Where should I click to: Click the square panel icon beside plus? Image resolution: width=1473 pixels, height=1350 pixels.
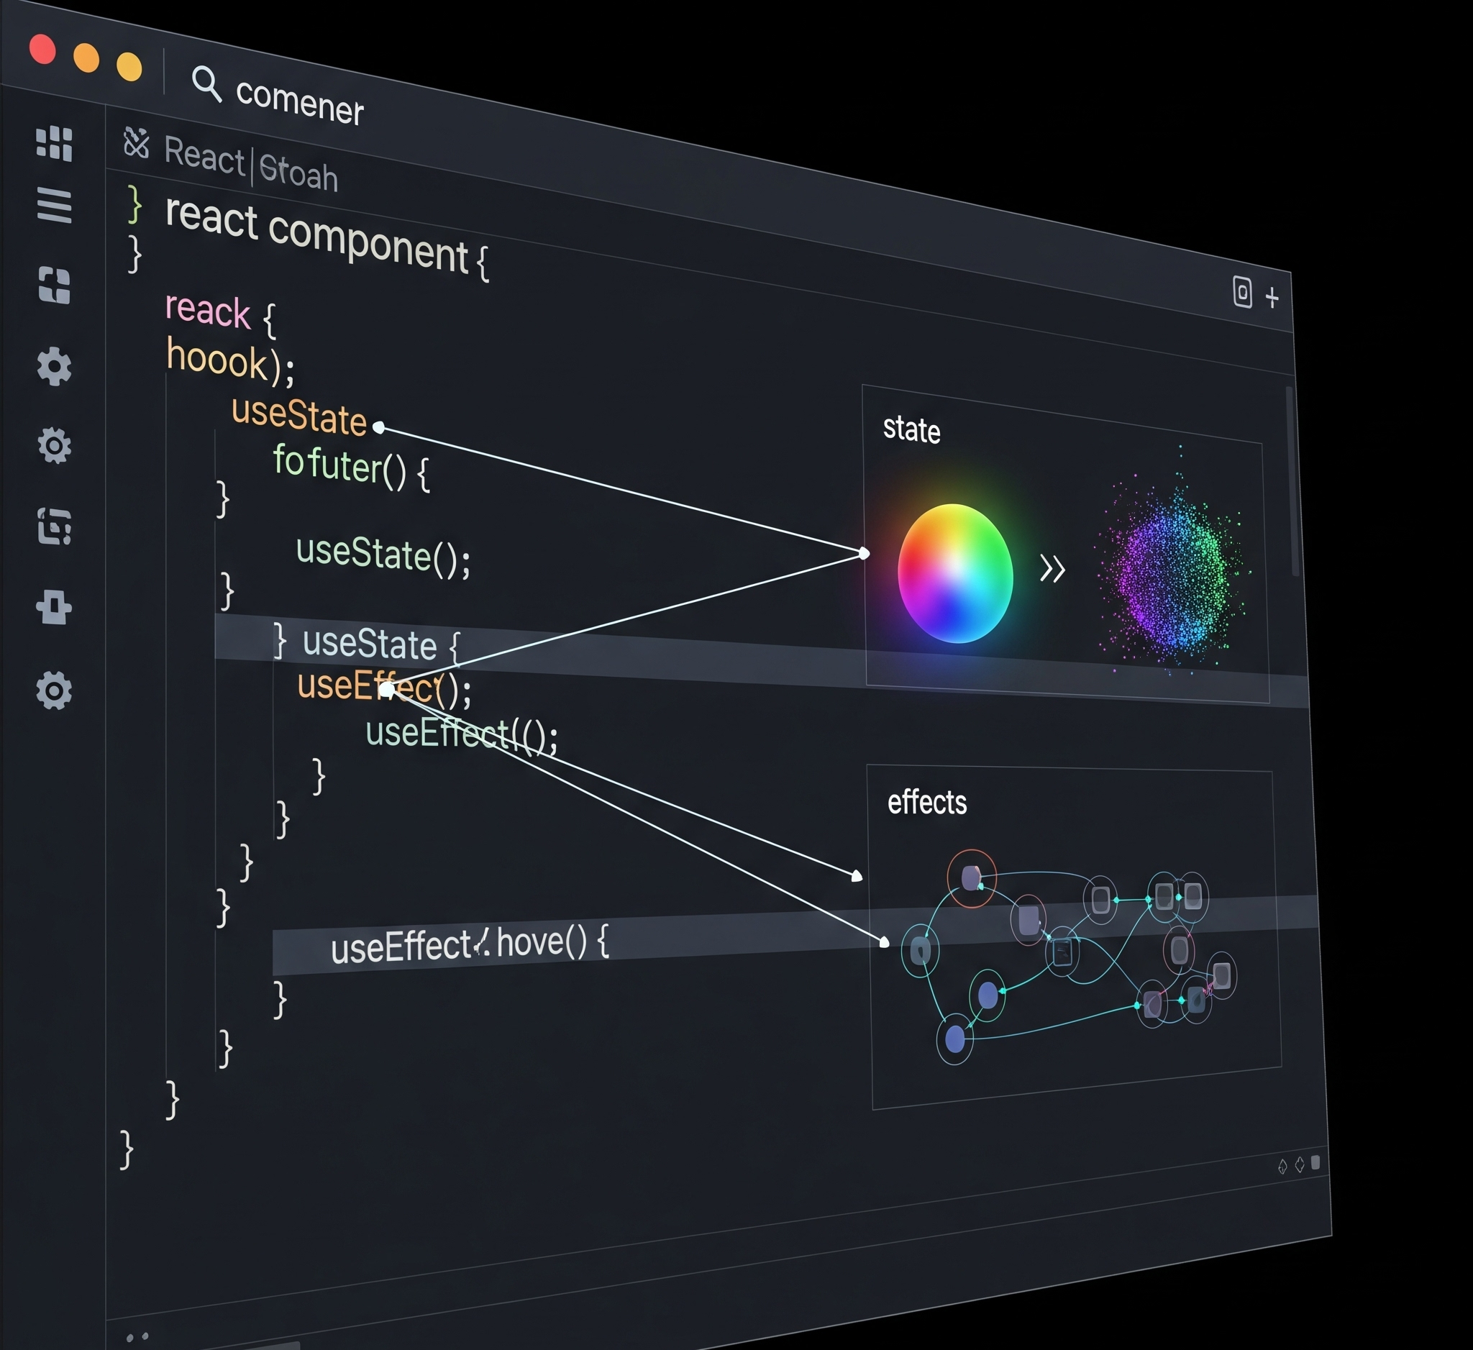(1242, 292)
